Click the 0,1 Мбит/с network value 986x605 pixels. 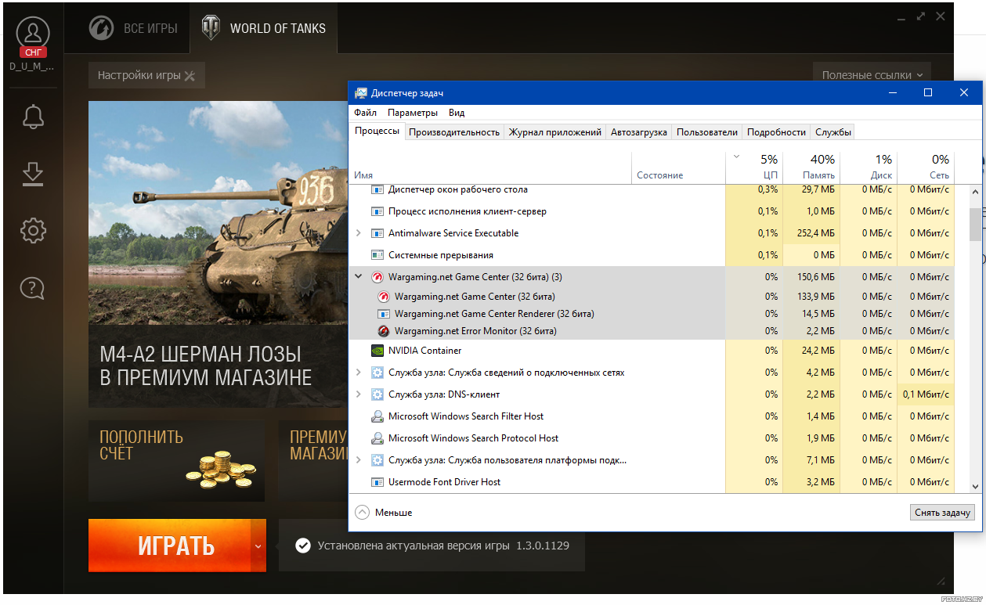pyautogui.click(x=926, y=394)
